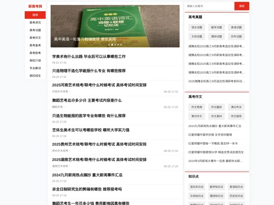This screenshot has width=274, height=205.
Task: Open link 红星照耀中国手抄报 文字资料整理
Action: [x=210, y=135]
